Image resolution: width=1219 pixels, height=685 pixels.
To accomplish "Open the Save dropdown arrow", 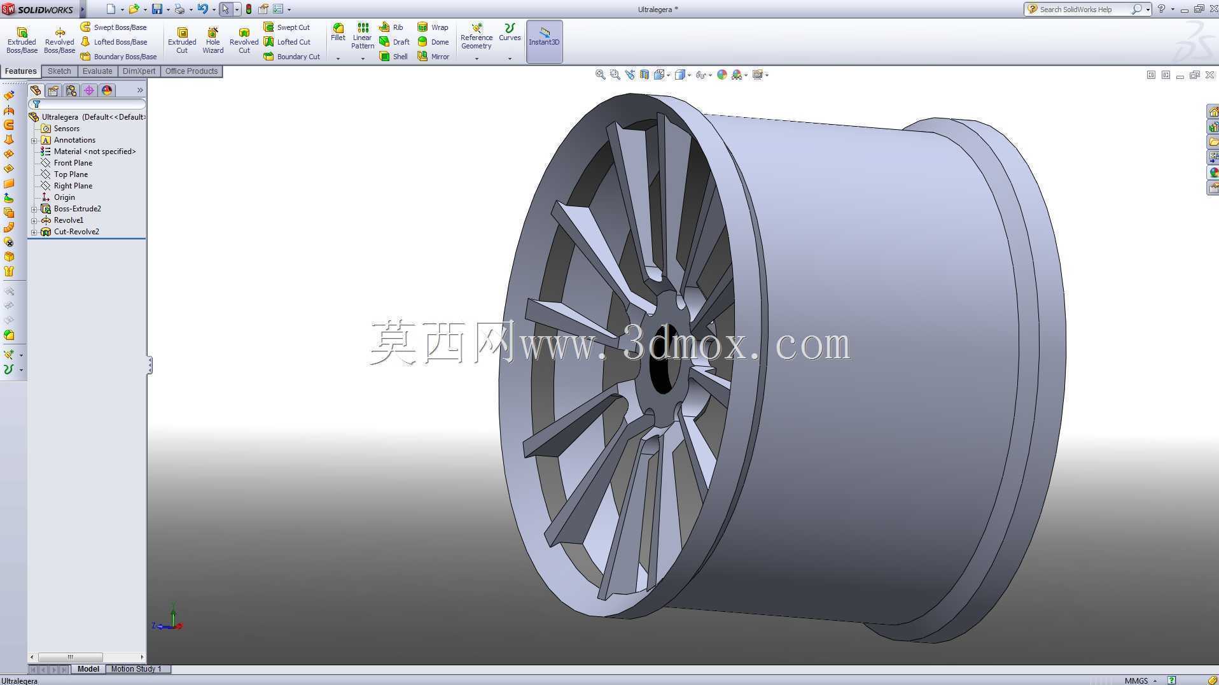I will click(167, 10).
